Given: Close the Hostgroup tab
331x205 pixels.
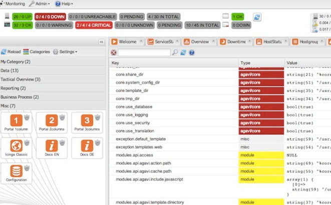Looking at the screenshot, I should (321, 41).
